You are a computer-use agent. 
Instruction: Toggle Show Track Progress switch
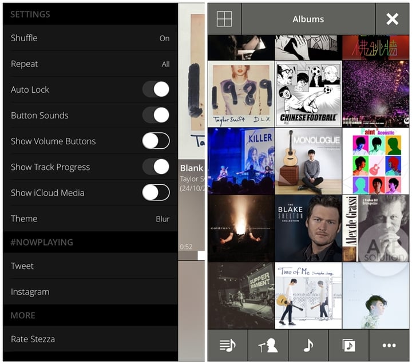pyautogui.click(x=156, y=167)
